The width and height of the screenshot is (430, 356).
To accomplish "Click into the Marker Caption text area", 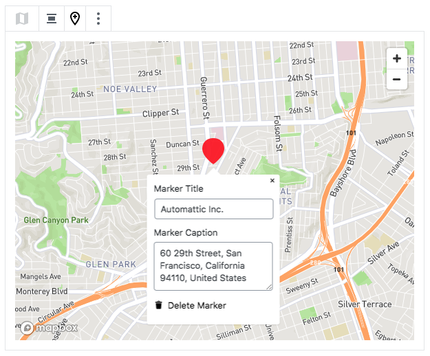I will tap(212, 265).
